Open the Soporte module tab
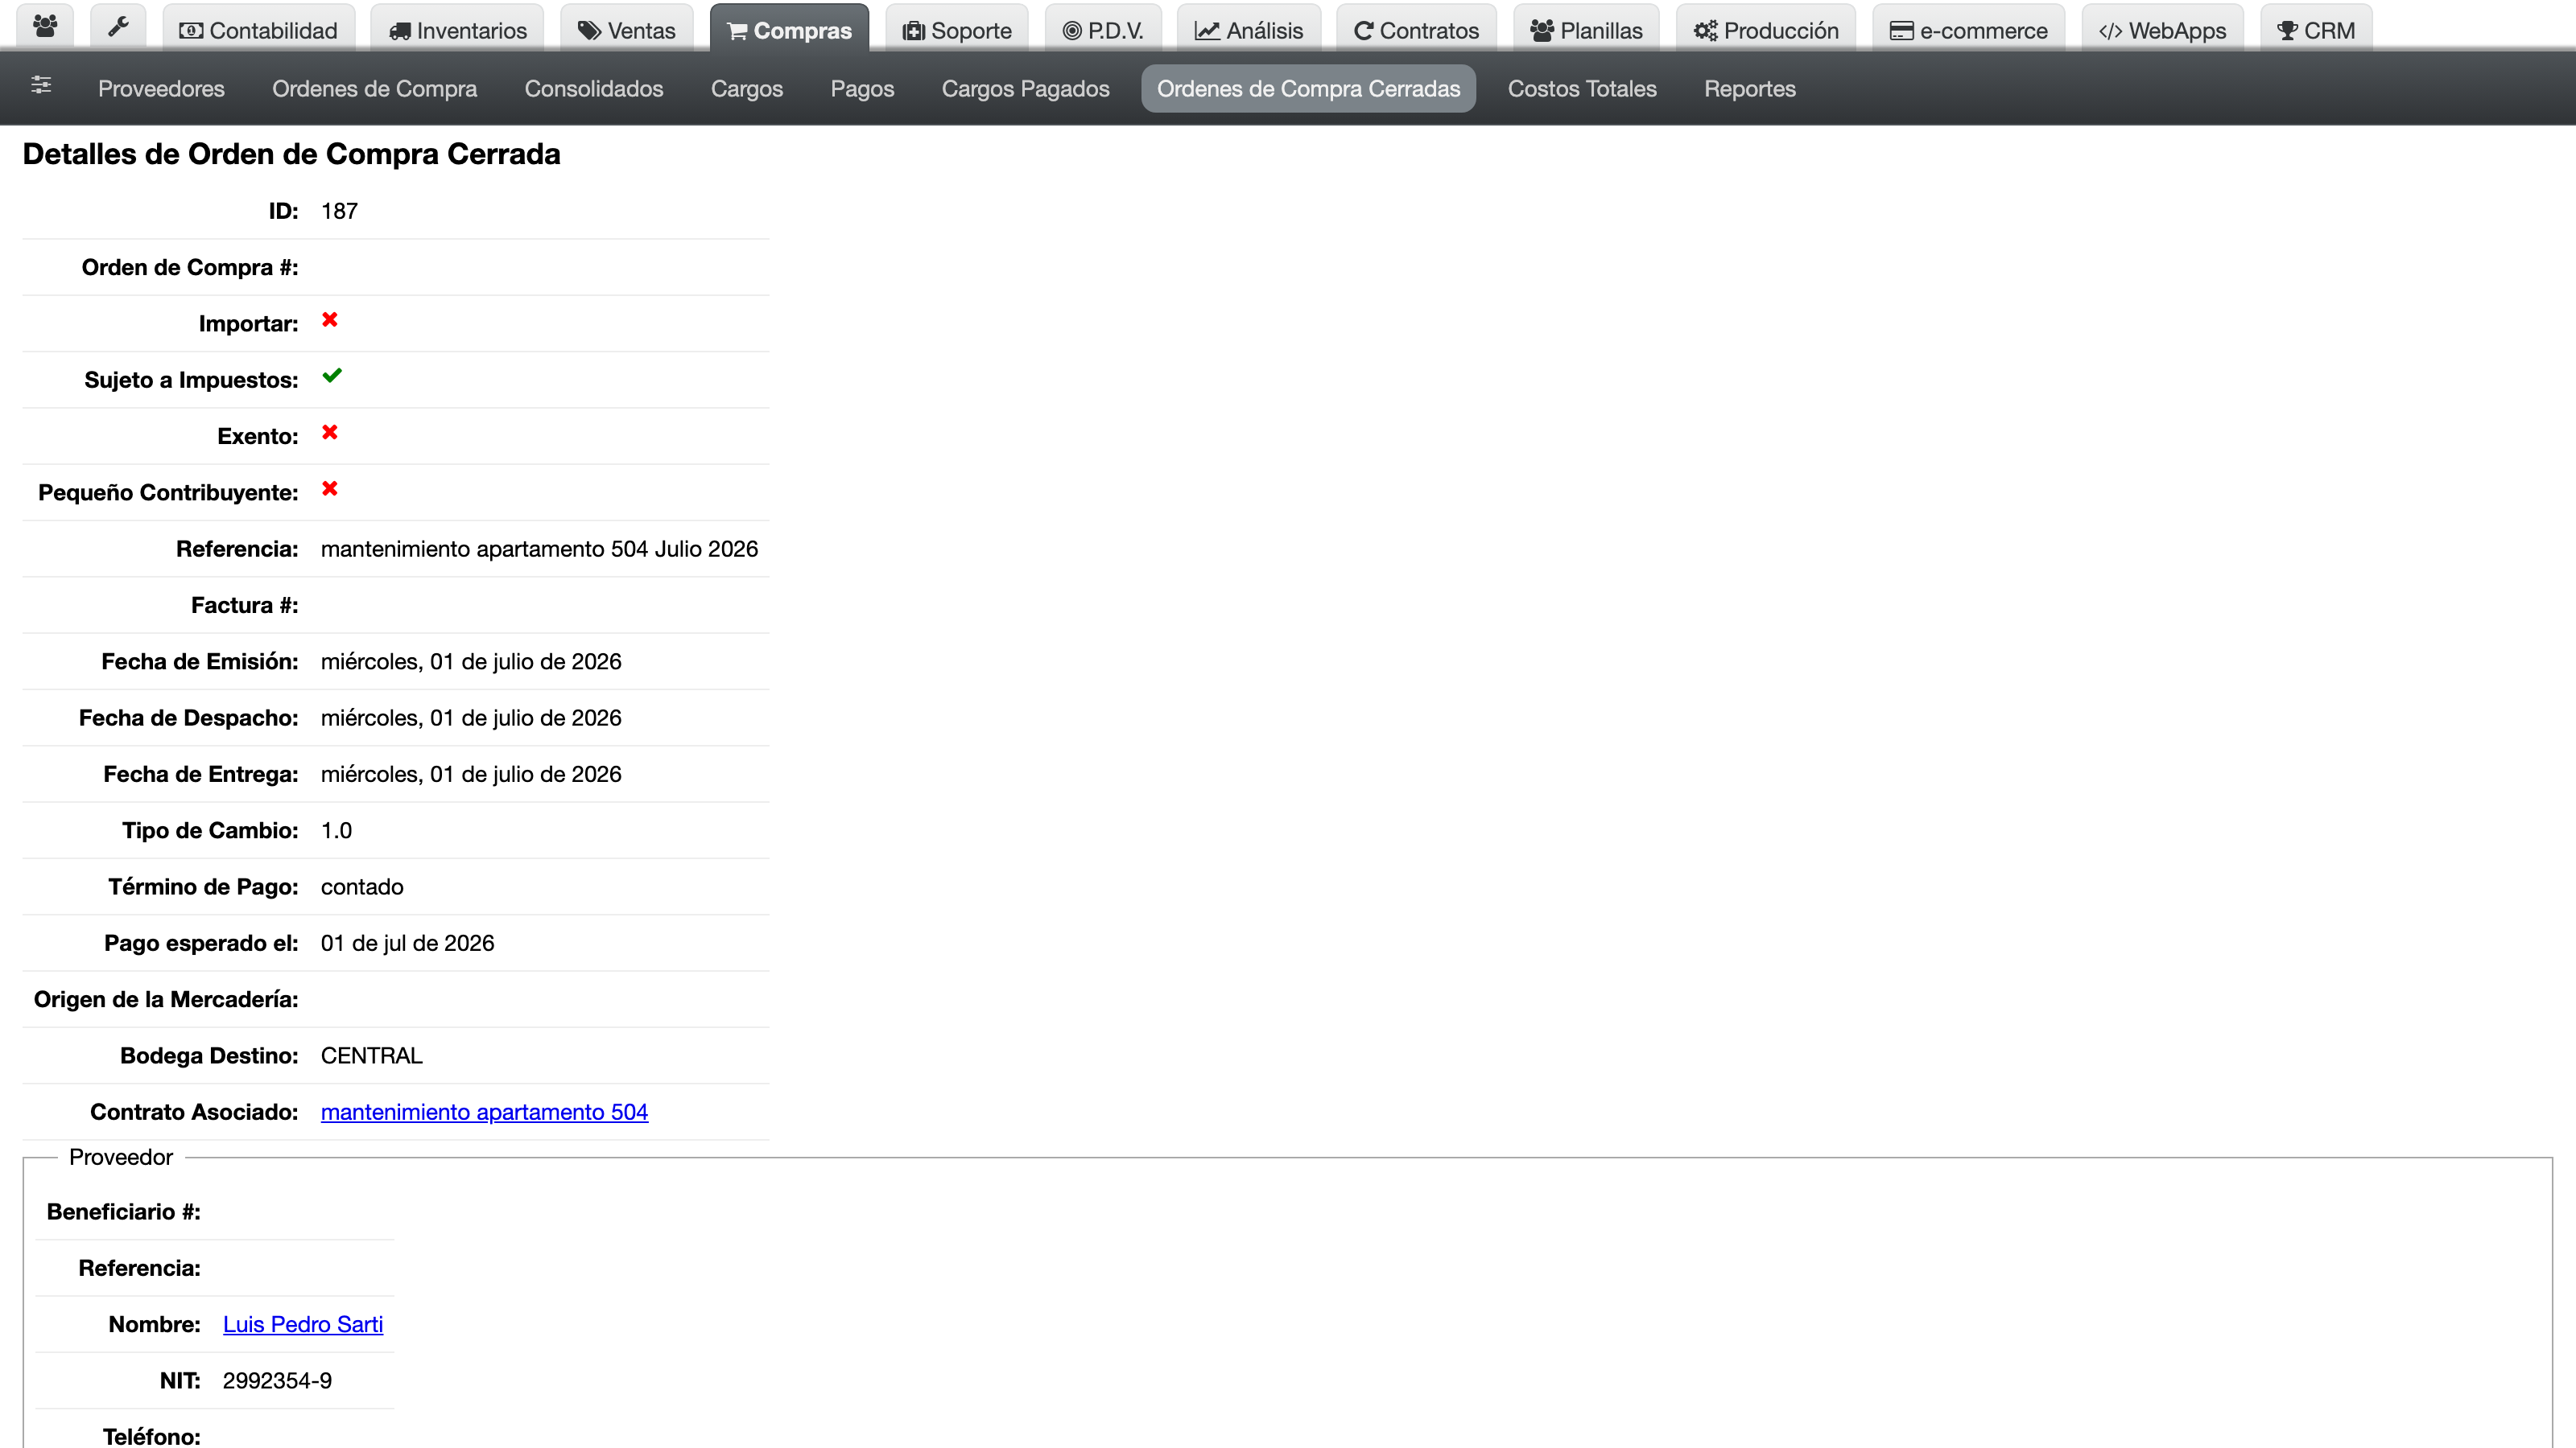 tap(957, 28)
